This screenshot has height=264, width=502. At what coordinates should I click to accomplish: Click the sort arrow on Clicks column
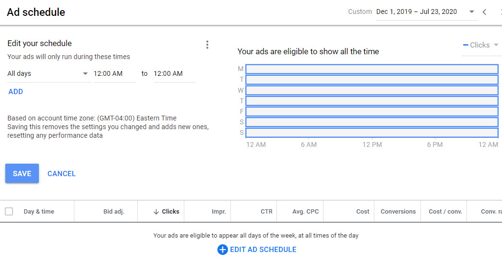pos(156,212)
